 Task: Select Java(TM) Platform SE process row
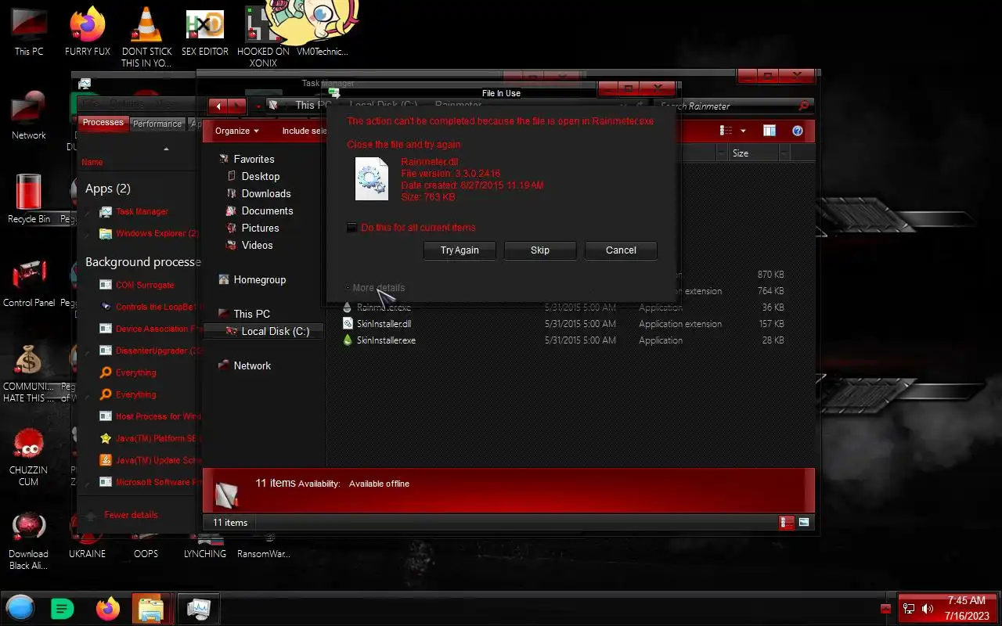(149, 438)
